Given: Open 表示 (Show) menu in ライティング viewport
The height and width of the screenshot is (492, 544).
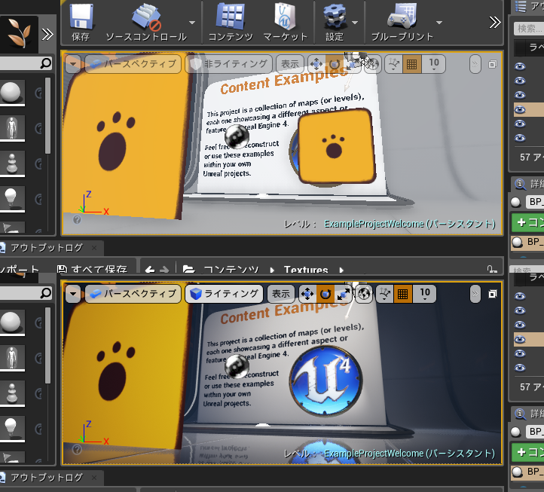Looking at the screenshot, I should click(281, 294).
